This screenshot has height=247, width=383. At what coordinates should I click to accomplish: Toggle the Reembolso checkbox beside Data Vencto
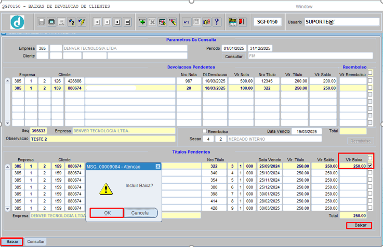(205, 131)
